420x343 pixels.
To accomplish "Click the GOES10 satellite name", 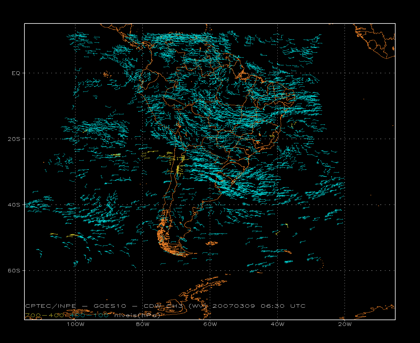I will [109, 306].
